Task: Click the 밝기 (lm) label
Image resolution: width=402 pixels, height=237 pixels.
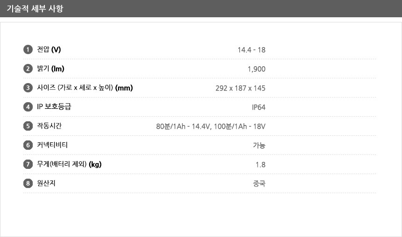Action: coord(50,69)
